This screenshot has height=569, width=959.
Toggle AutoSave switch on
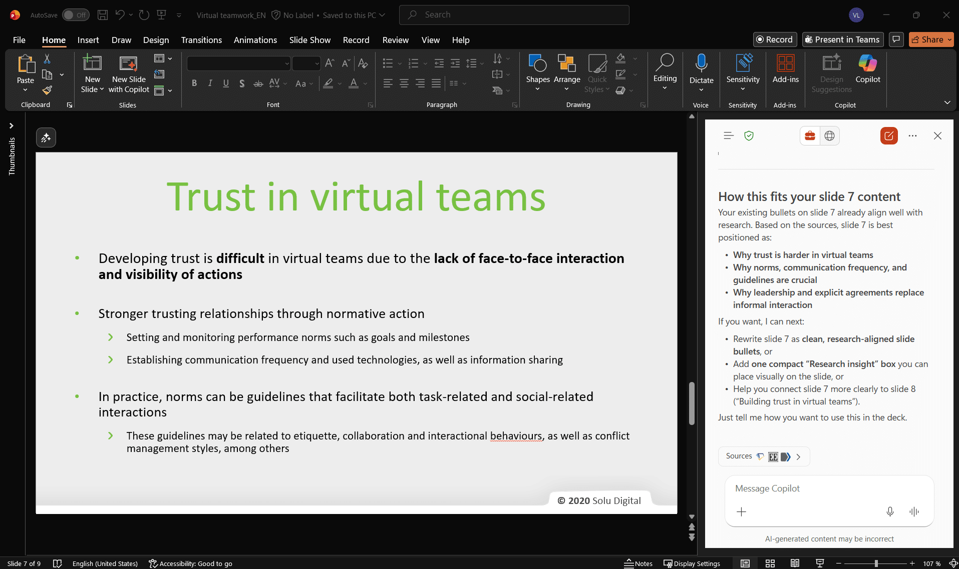[x=76, y=15]
